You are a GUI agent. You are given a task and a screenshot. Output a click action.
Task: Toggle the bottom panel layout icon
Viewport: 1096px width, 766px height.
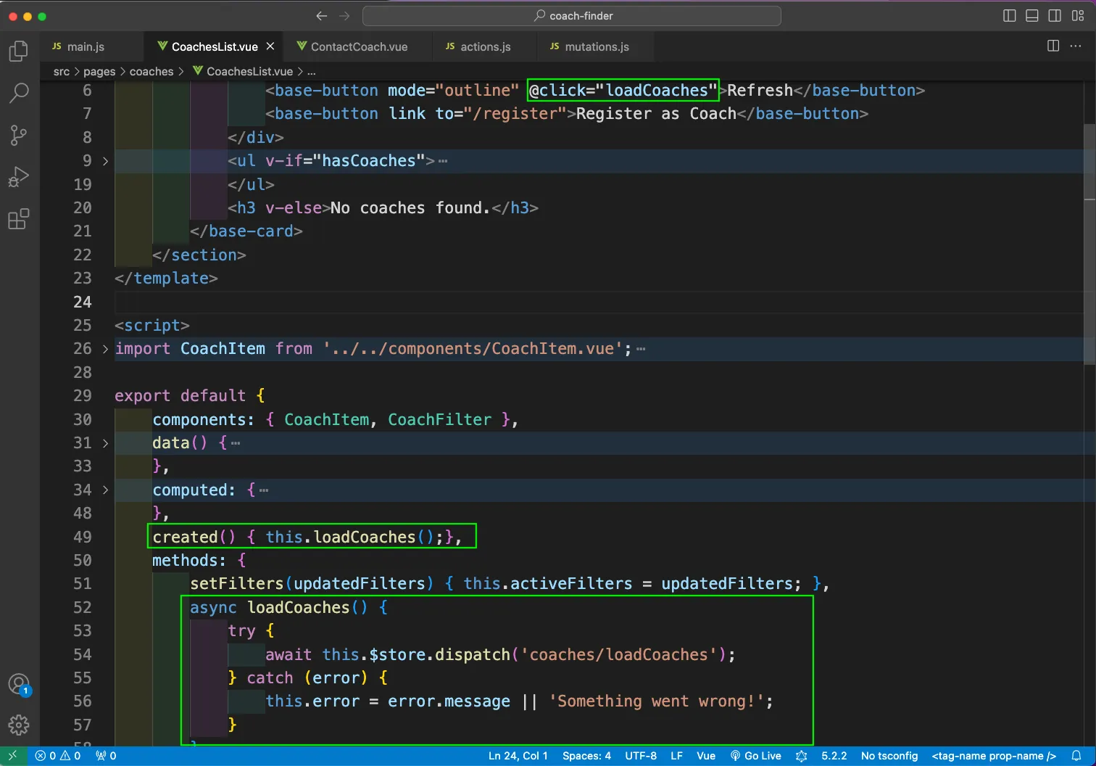[x=1032, y=16]
